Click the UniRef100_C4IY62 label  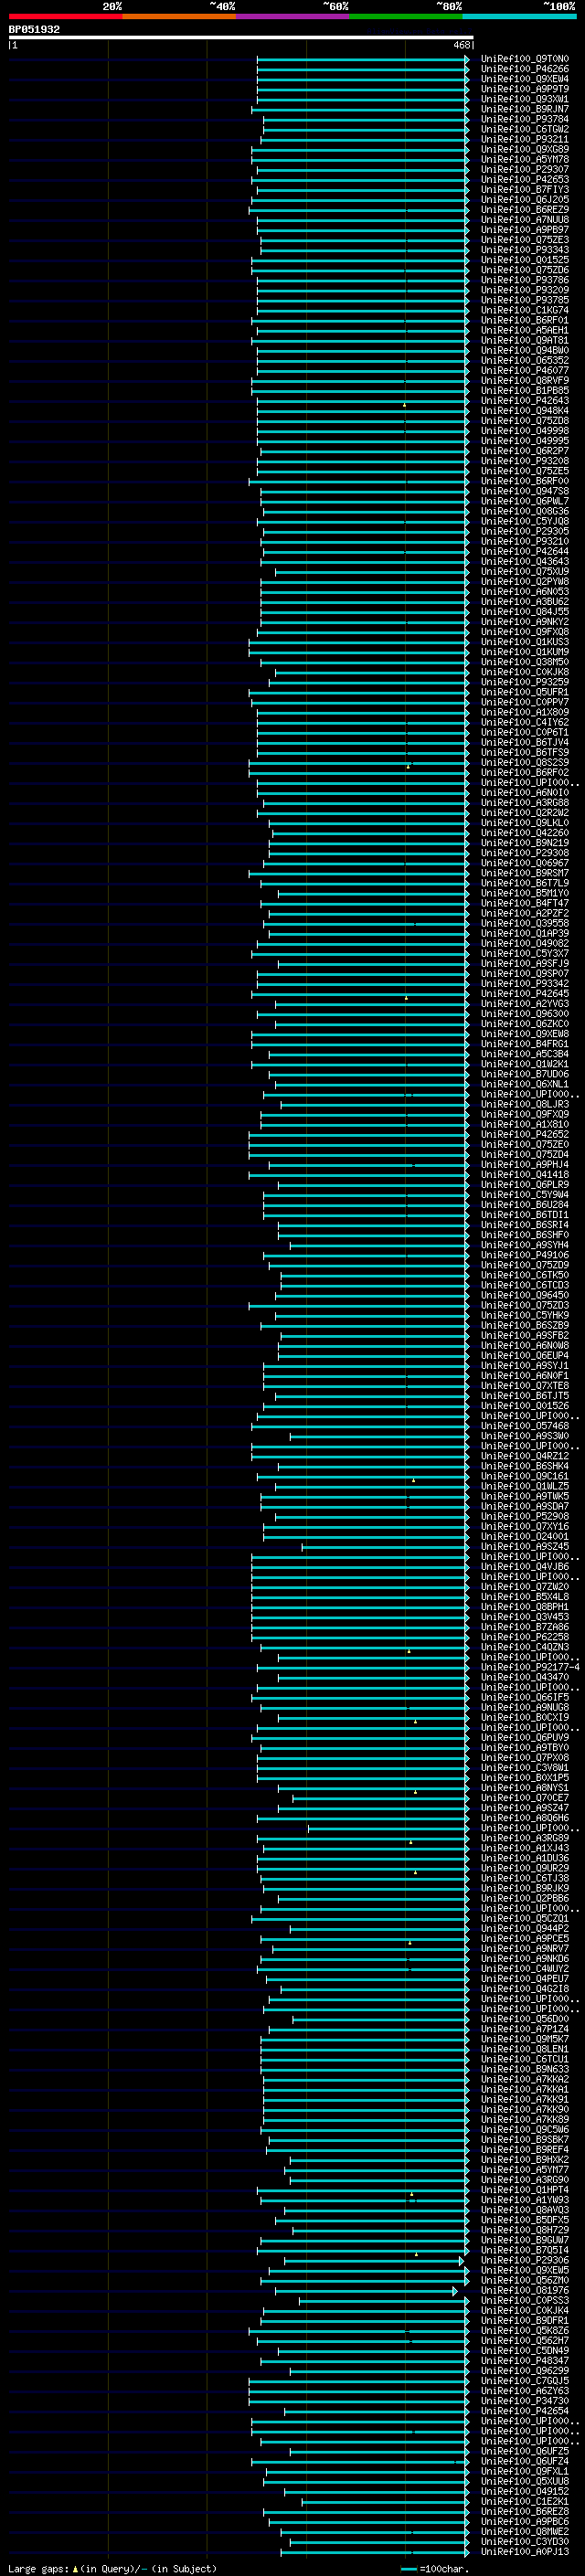click(x=524, y=722)
